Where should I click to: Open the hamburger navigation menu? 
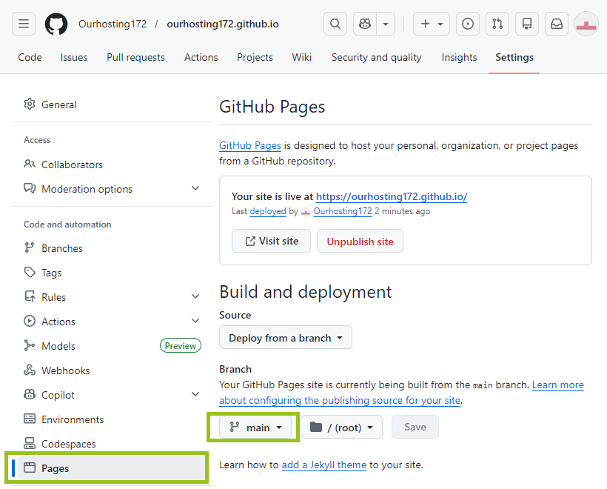[x=24, y=24]
